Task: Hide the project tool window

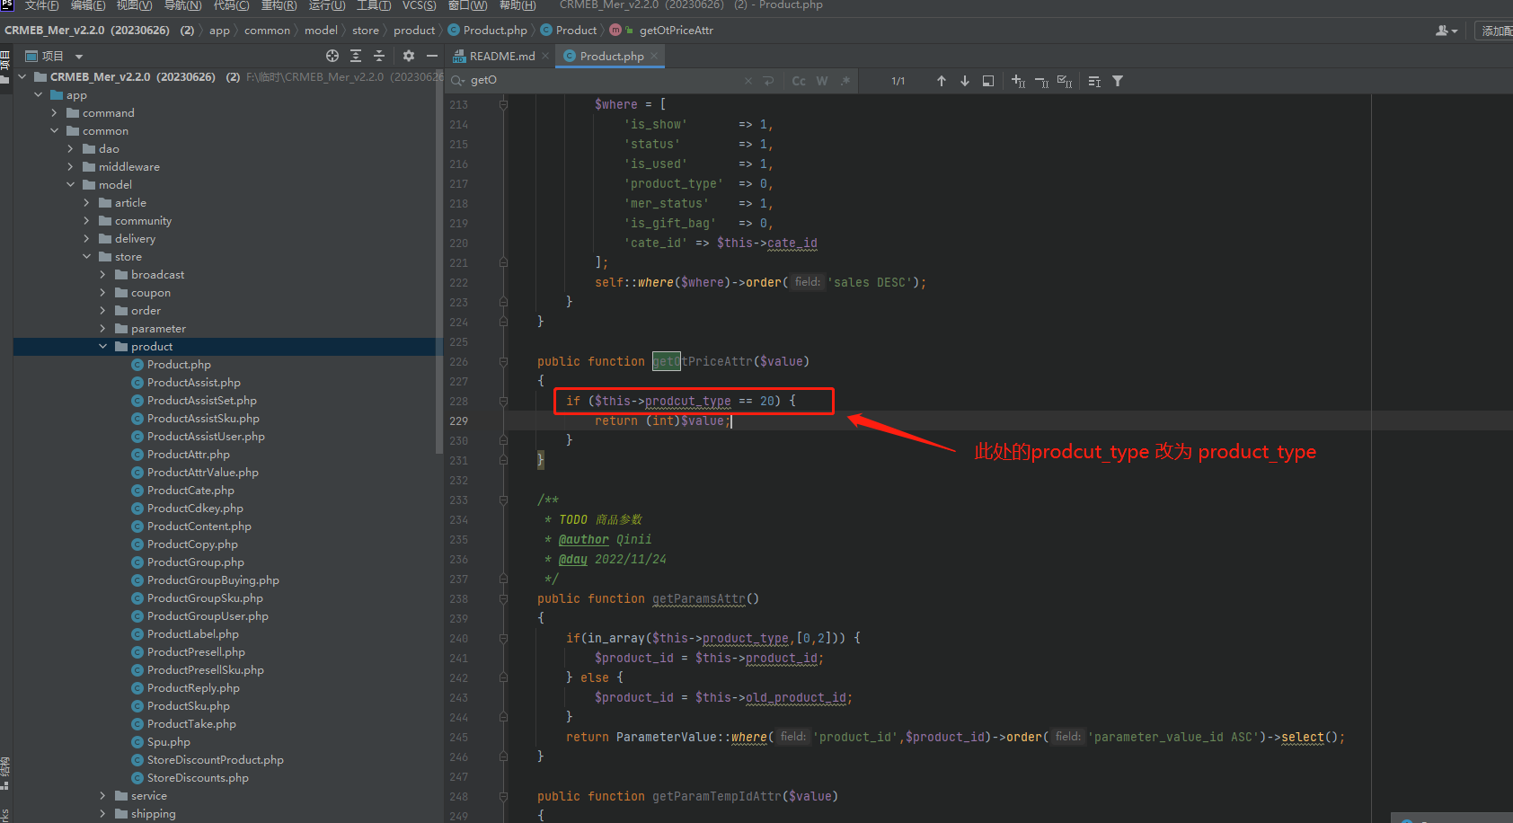Action: point(432,56)
